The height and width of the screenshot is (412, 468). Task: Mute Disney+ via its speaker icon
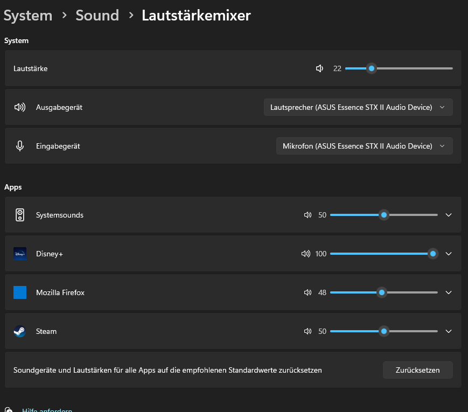click(x=306, y=254)
